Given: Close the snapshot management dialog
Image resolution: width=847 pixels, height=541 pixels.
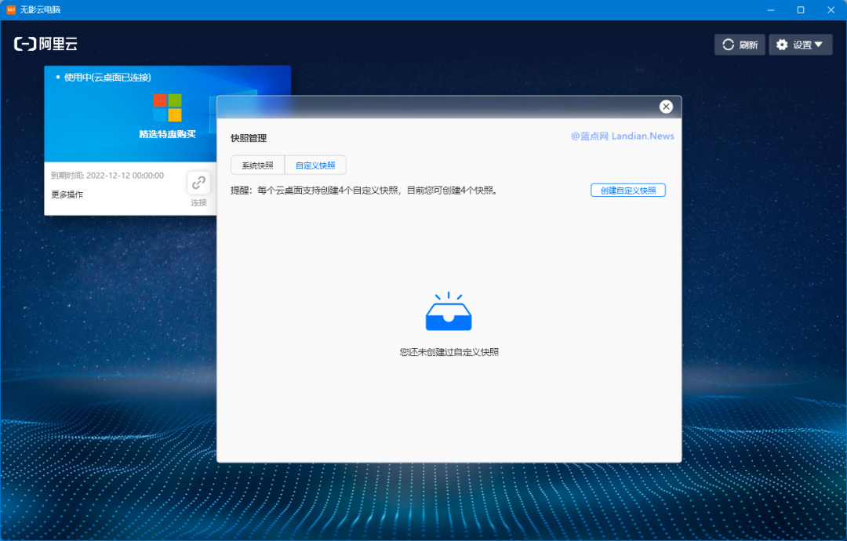Looking at the screenshot, I should click(x=666, y=107).
